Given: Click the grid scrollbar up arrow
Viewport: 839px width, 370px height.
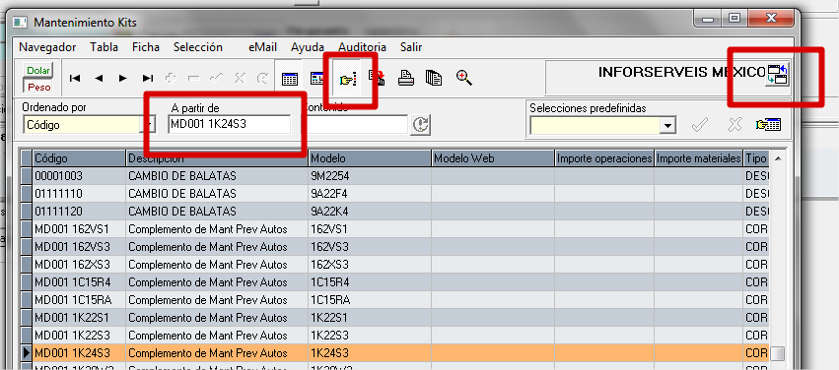Looking at the screenshot, I should [778, 158].
